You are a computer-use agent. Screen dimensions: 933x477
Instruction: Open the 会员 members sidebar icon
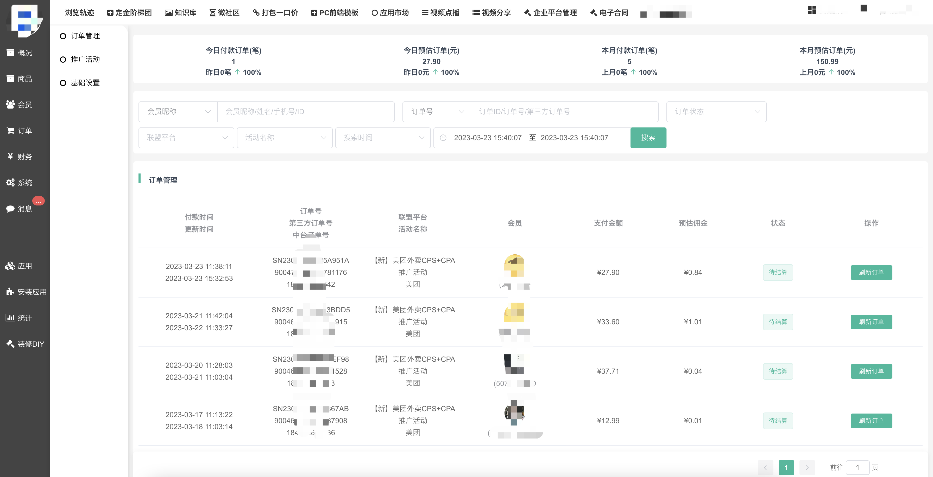10,105
